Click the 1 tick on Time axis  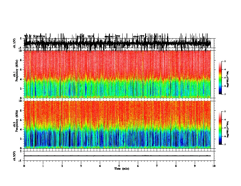43,166
